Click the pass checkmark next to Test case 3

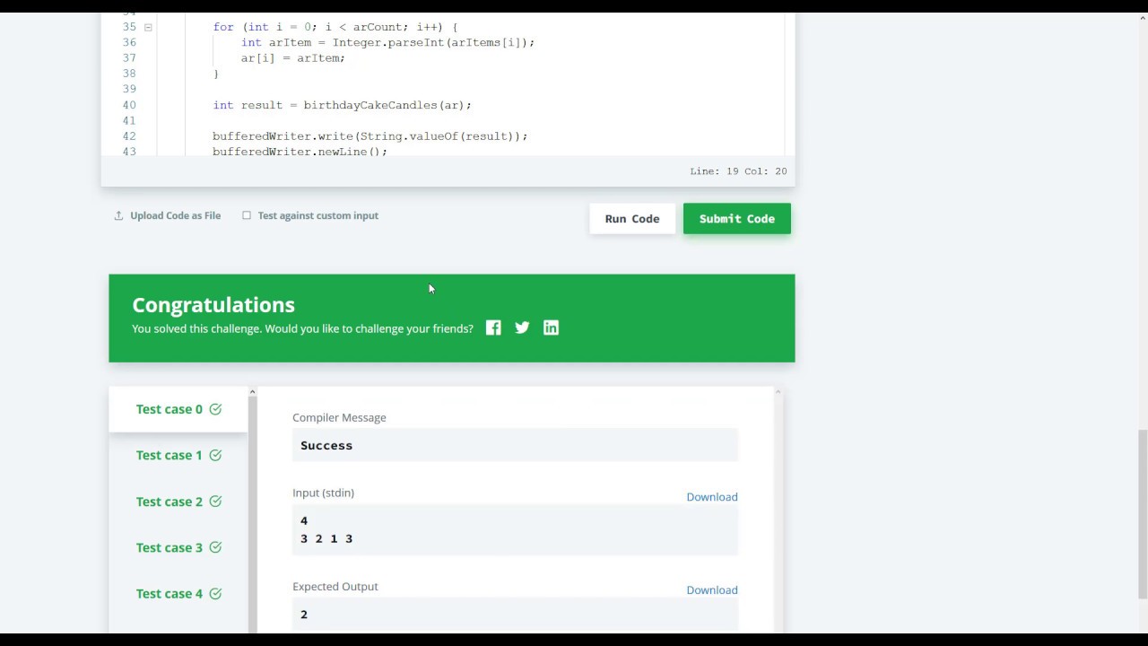pos(215,547)
